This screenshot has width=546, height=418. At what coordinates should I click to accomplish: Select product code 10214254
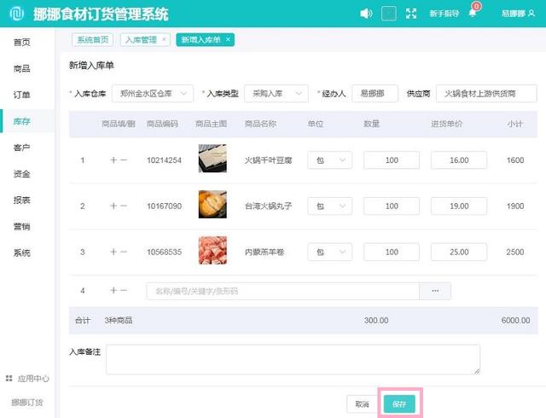click(x=164, y=160)
